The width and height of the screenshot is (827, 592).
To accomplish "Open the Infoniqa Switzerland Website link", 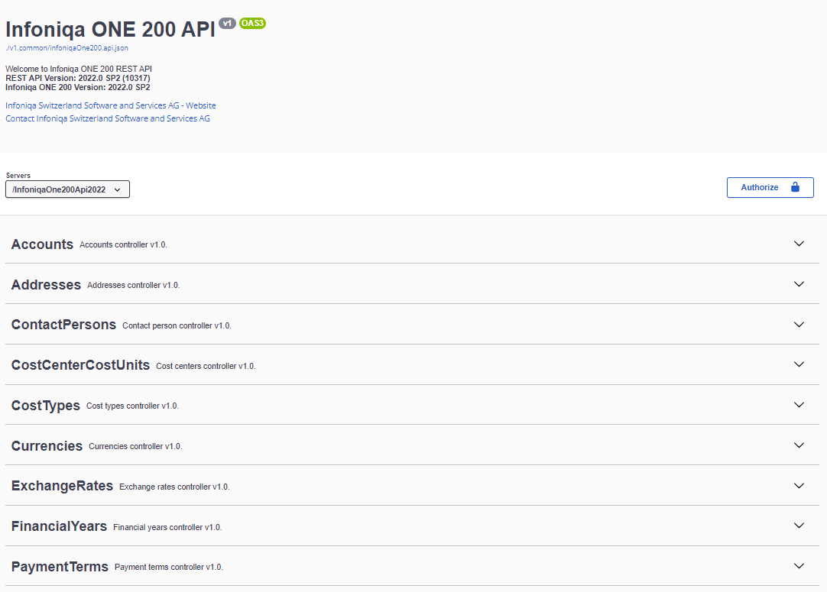I will click(x=111, y=105).
